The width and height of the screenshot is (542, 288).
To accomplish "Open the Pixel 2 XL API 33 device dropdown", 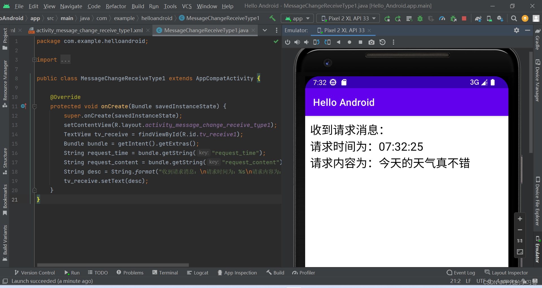I will click(x=348, y=18).
